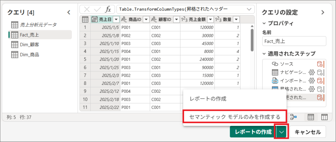This screenshot has height=142, width=336.
Task: Click the 名前 field containing Fact_売上
Action: (294, 41)
